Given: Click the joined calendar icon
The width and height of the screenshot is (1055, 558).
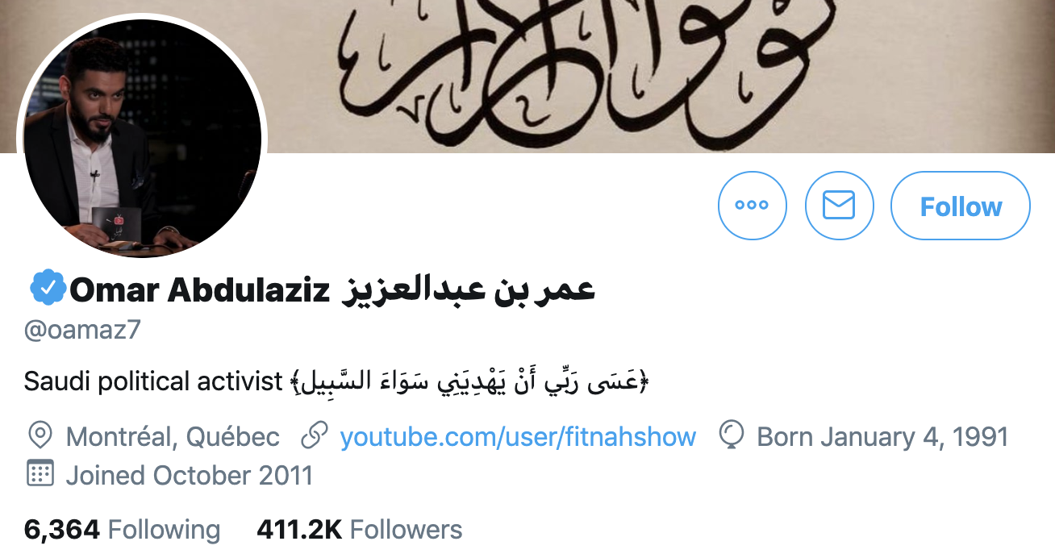Looking at the screenshot, I should [x=40, y=473].
